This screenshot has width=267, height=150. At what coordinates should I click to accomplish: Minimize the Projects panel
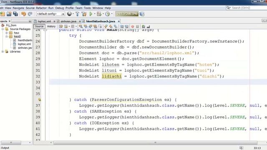pos(30,21)
